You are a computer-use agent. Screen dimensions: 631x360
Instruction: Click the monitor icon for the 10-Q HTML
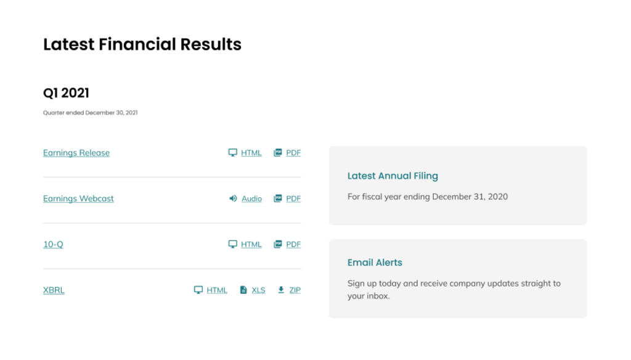[x=232, y=244]
